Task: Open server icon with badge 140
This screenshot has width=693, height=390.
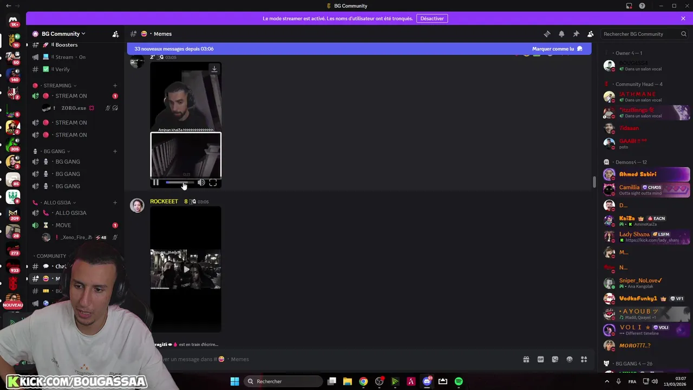Action: (13, 74)
